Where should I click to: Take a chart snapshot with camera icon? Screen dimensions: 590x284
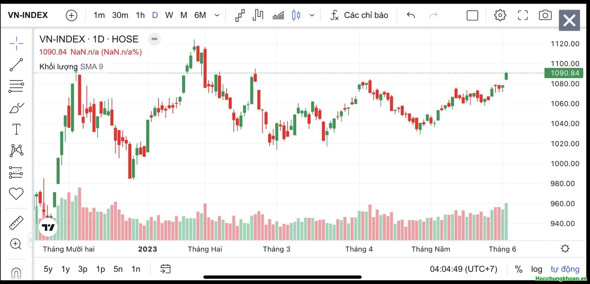click(545, 15)
